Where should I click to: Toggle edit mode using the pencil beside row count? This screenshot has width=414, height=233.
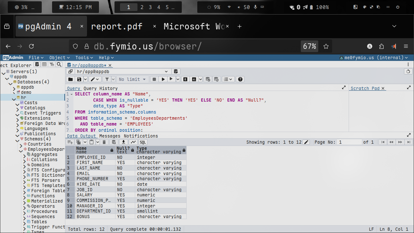pos(306,142)
